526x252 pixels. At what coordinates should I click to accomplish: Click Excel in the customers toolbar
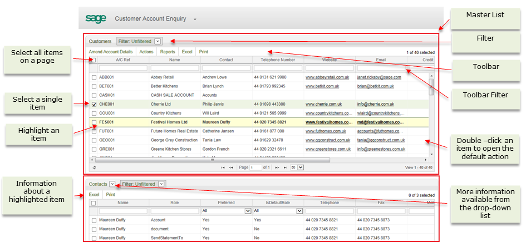coord(187,52)
